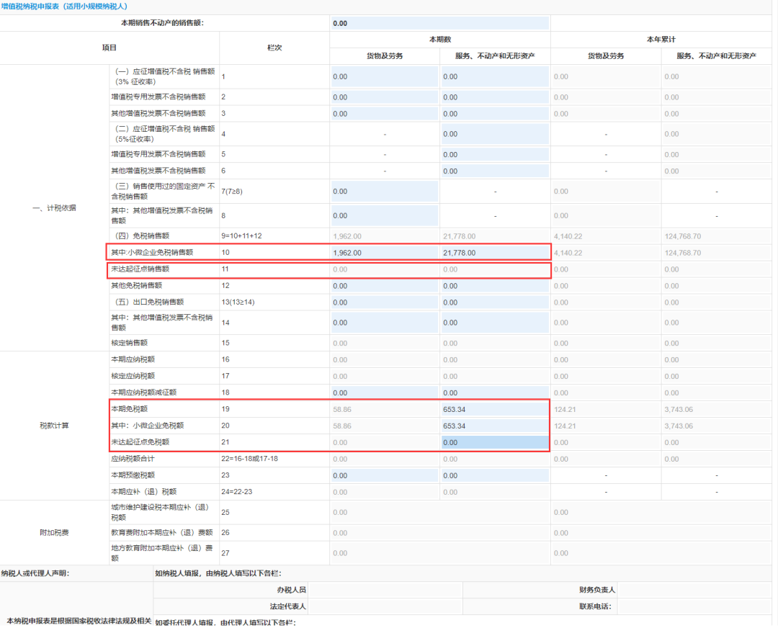Focus 本期应纳税额减征额 services input field
The width and height of the screenshot is (778, 628).
(495, 393)
